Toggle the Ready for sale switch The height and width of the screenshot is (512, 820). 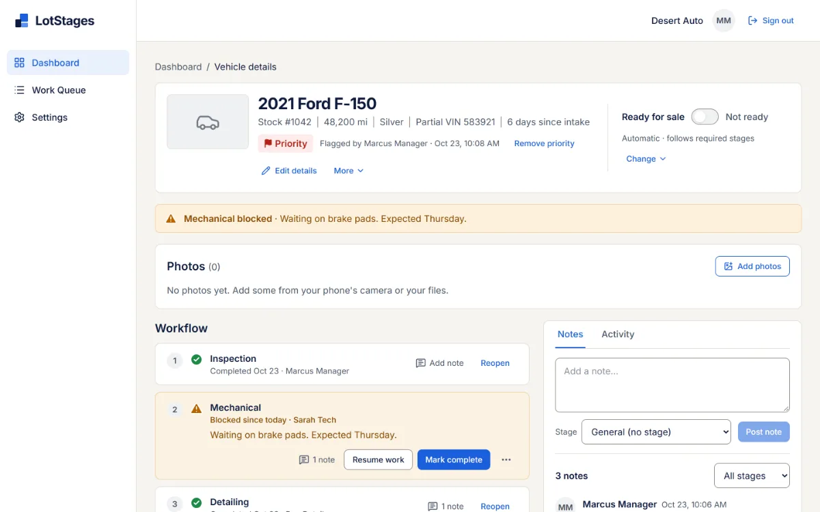point(705,117)
